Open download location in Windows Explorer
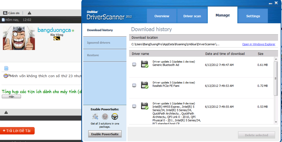 pyautogui.click(x=259, y=44)
